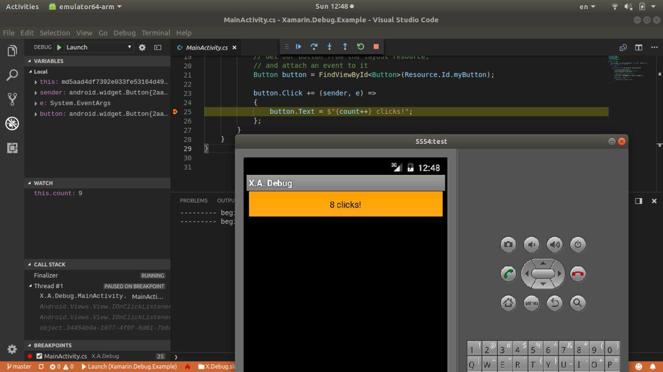The image size is (663, 372).
Task: Open the Selection menu
Action: pos(54,33)
